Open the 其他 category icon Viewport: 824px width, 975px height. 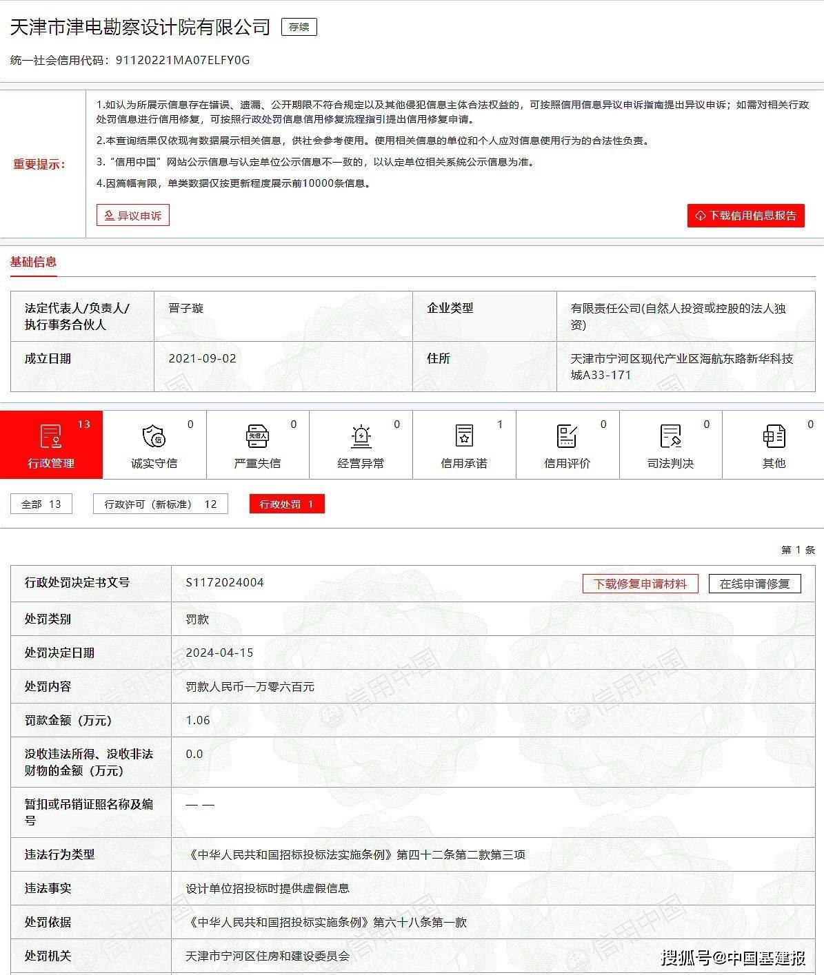774,436
